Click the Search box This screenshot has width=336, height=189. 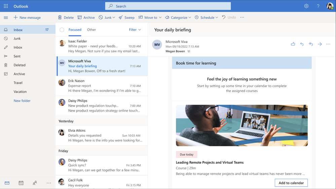168,6
